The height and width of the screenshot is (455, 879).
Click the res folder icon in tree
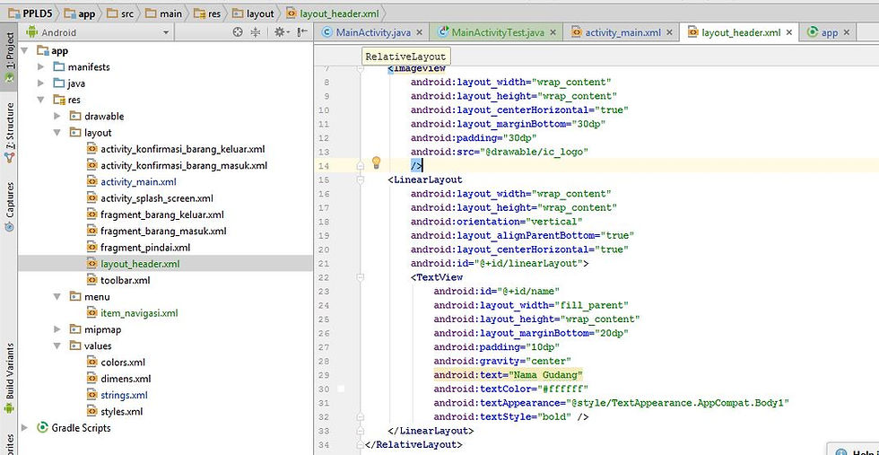click(59, 100)
